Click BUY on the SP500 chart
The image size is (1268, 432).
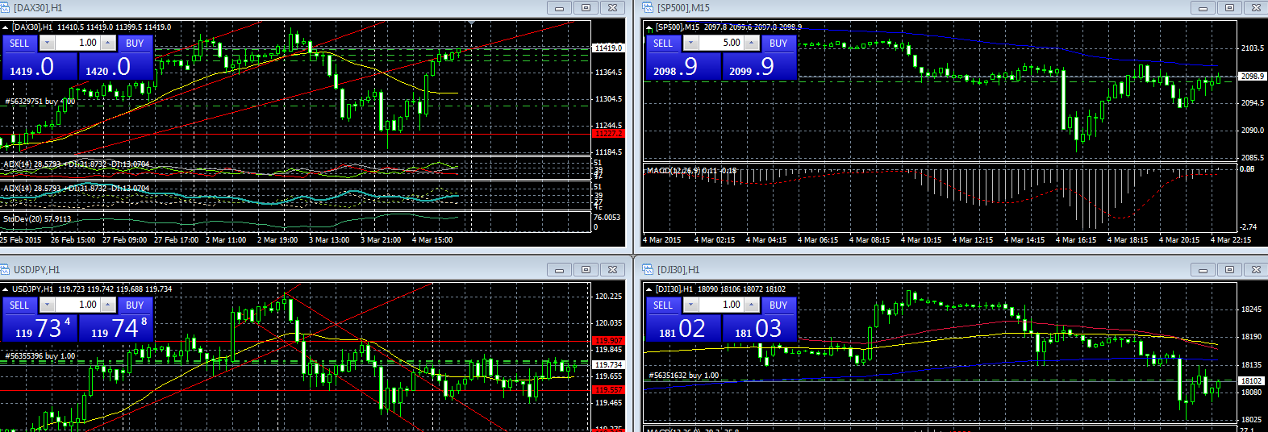pos(778,44)
